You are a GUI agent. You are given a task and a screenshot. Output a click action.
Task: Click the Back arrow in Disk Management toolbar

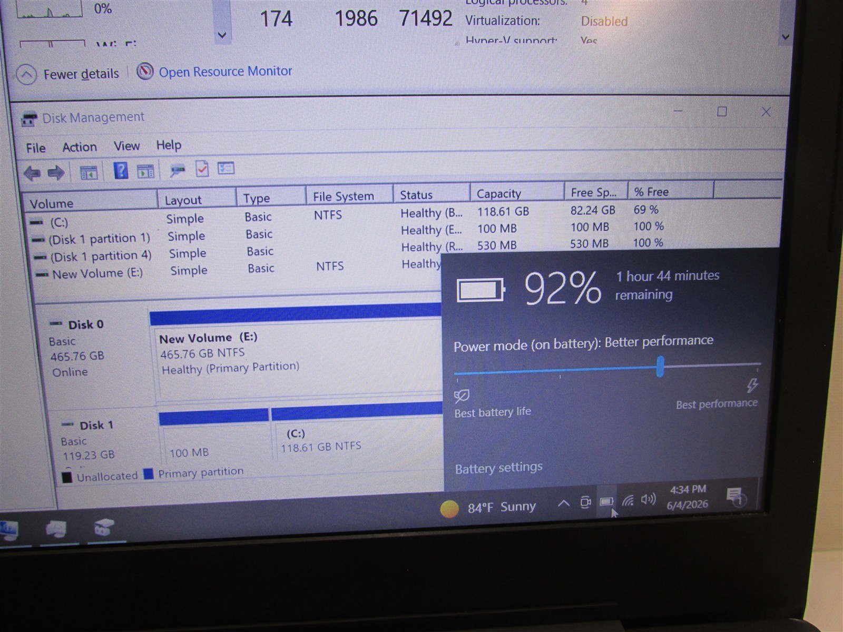[32, 173]
